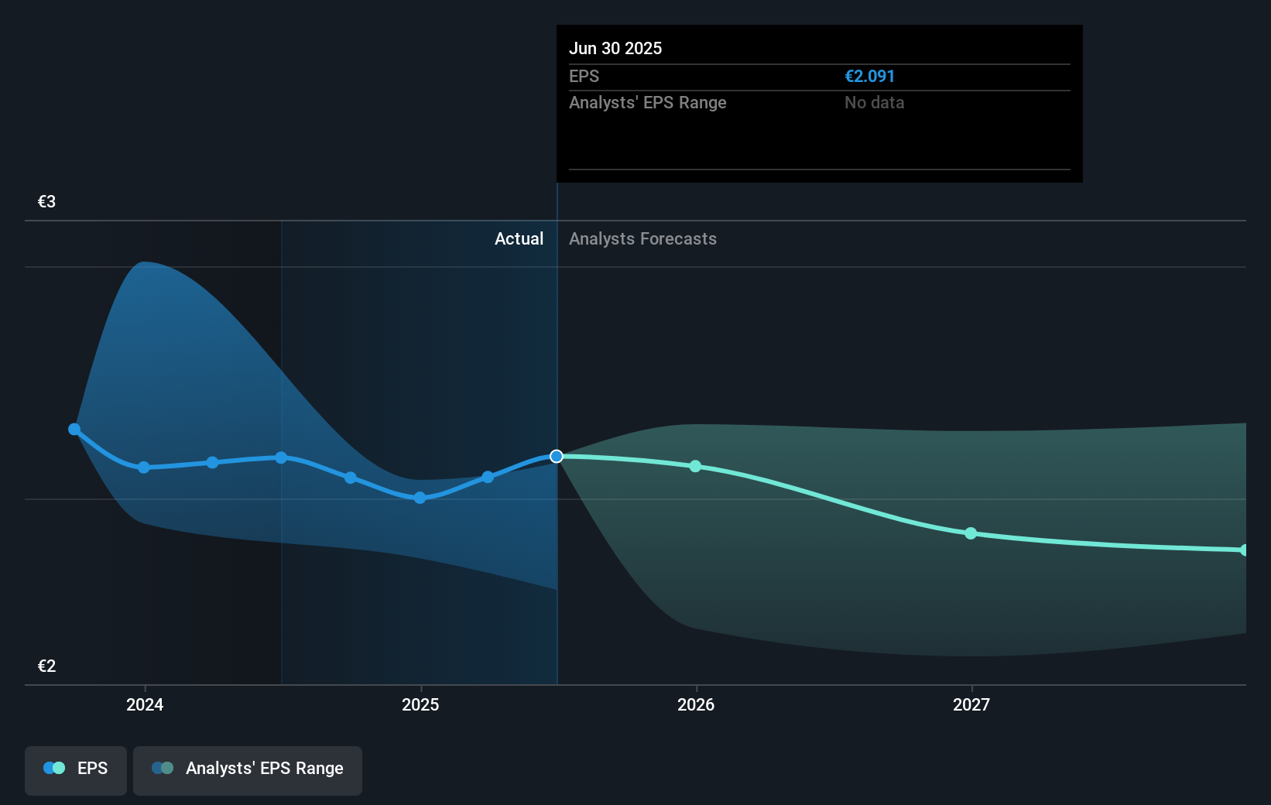The width and height of the screenshot is (1271, 805).
Task: Select the lowest EPS dip data point
Action: tap(419, 498)
